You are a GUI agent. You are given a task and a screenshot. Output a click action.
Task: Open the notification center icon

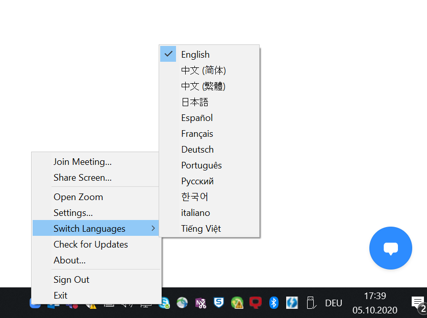pos(418,303)
